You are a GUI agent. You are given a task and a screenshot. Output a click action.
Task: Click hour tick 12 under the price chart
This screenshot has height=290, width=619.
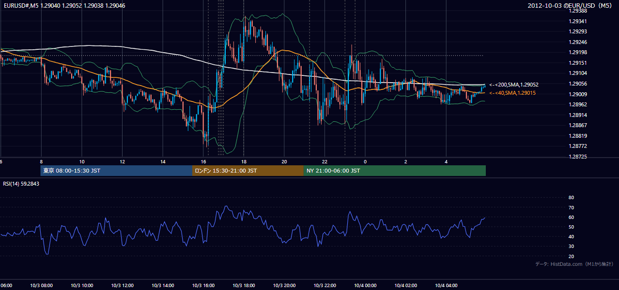123,161
